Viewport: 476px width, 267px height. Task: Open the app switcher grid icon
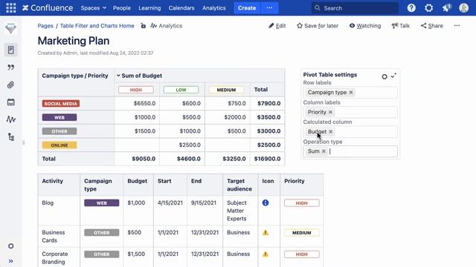tap(11, 8)
